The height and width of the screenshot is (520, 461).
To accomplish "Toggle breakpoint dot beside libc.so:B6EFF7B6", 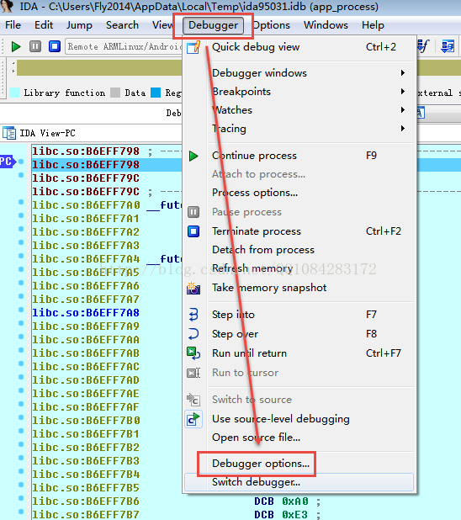I will pos(21,498).
